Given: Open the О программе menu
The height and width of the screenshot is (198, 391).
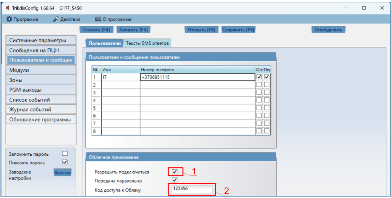Looking at the screenshot, I should tap(113, 20).
